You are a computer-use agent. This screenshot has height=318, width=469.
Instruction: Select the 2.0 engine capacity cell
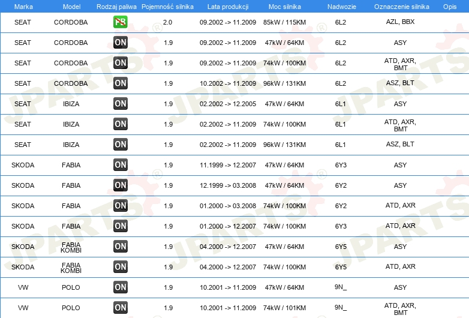(167, 22)
